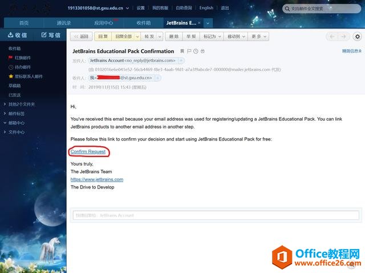Open the gear settings icon
The width and height of the screenshot is (365, 273).
click(358, 37)
